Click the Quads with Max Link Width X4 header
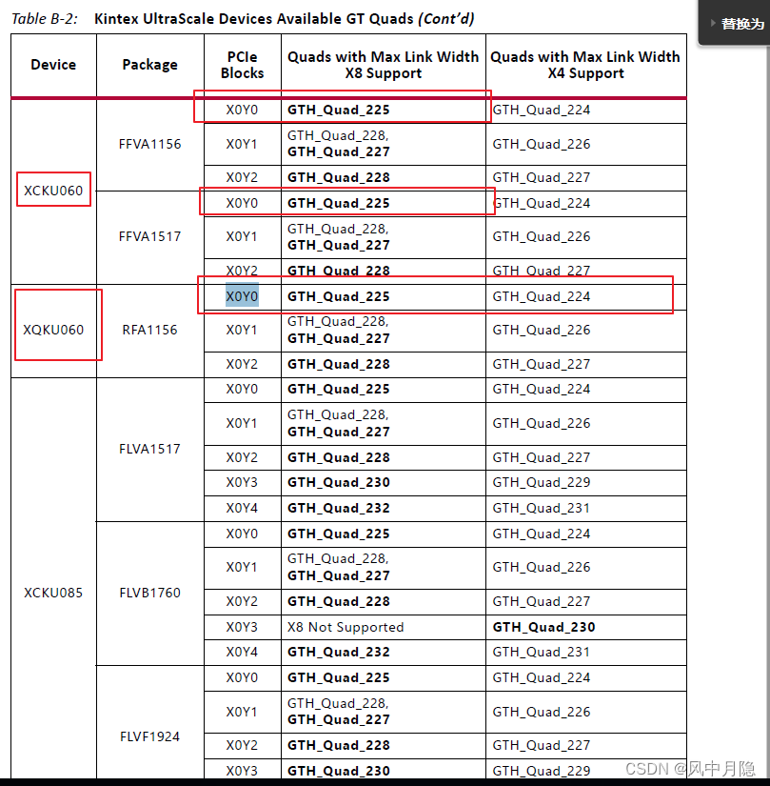Screen dimensions: 770x786 [585, 65]
